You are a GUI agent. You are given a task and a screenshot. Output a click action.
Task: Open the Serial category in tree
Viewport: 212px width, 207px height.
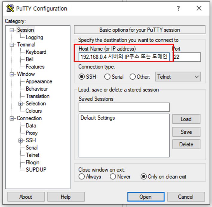(32, 148)
